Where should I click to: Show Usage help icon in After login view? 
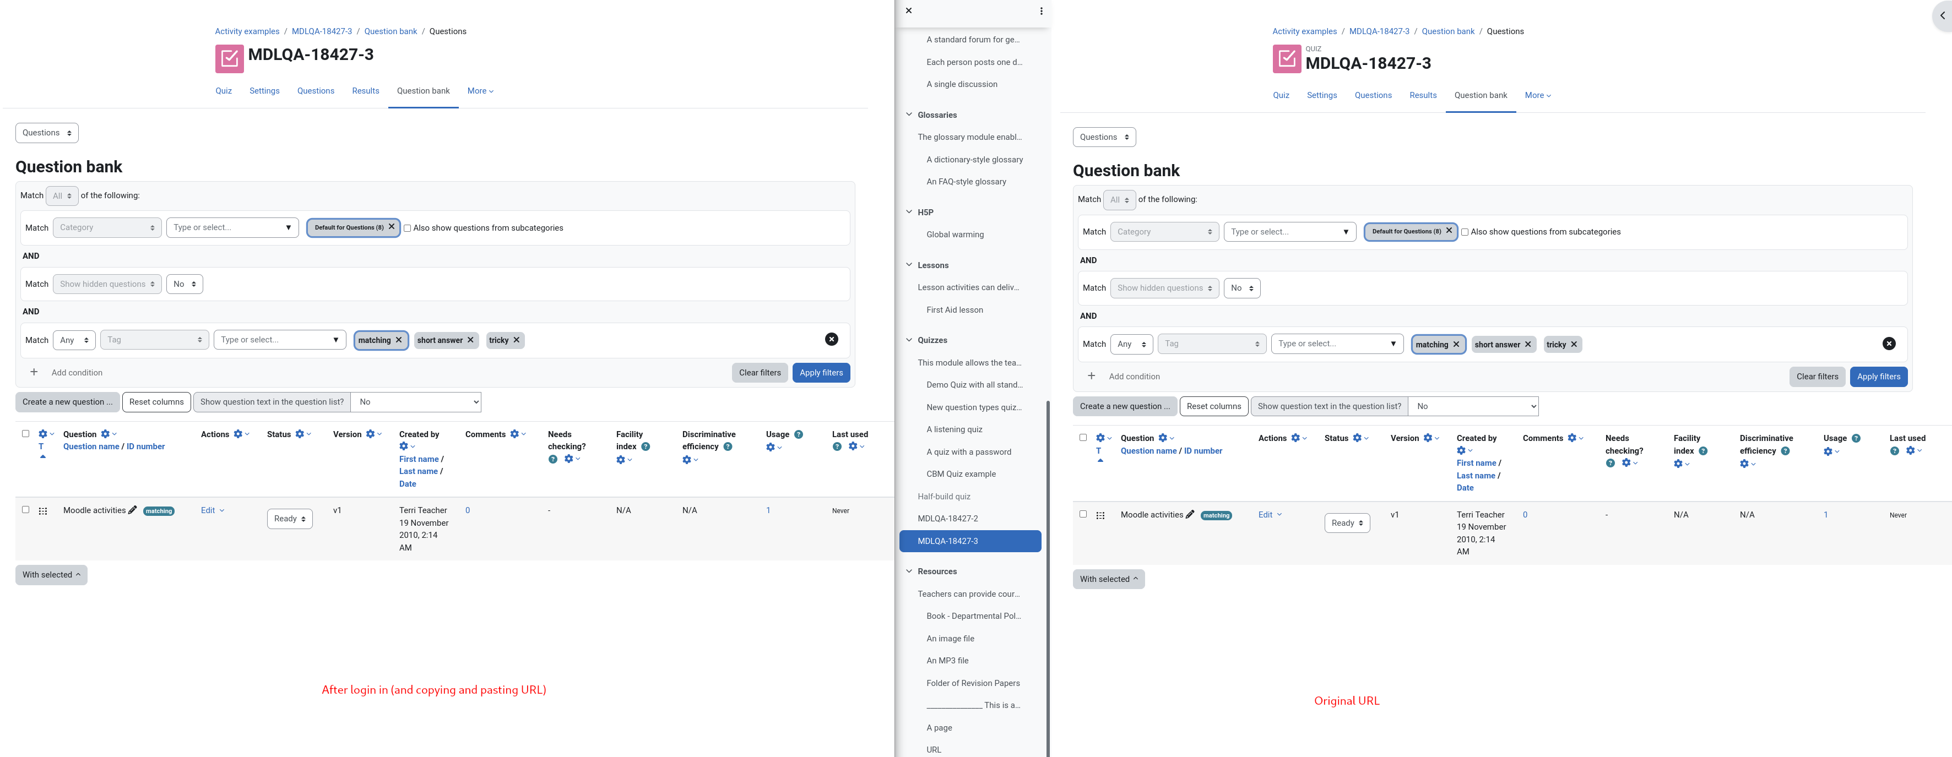point(798,434)
